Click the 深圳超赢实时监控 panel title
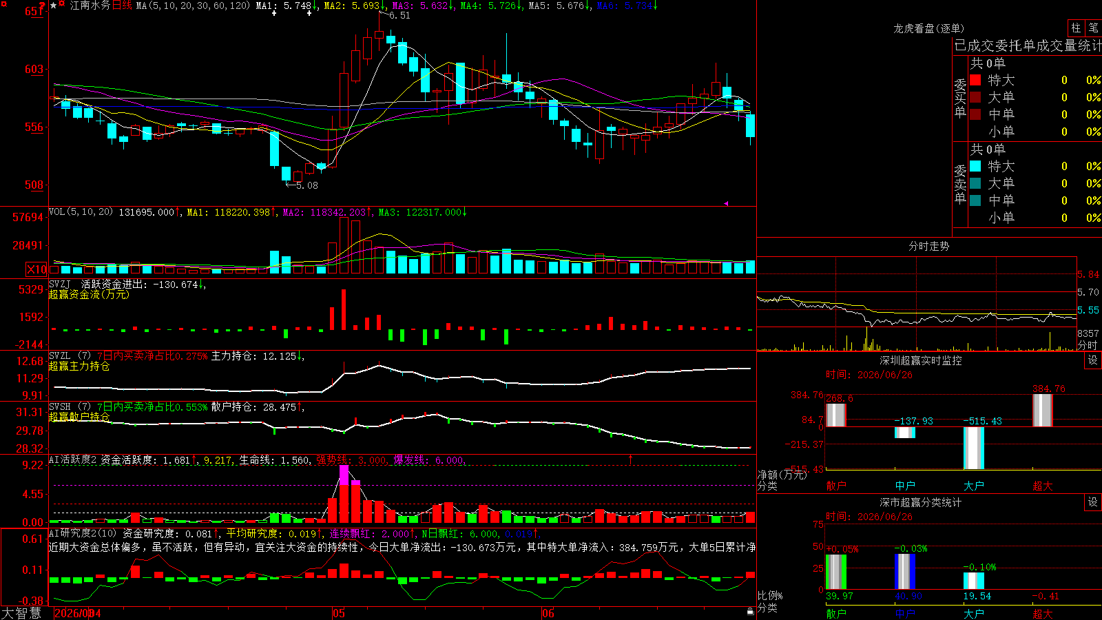1102x620 pixels. coord(920,360)
